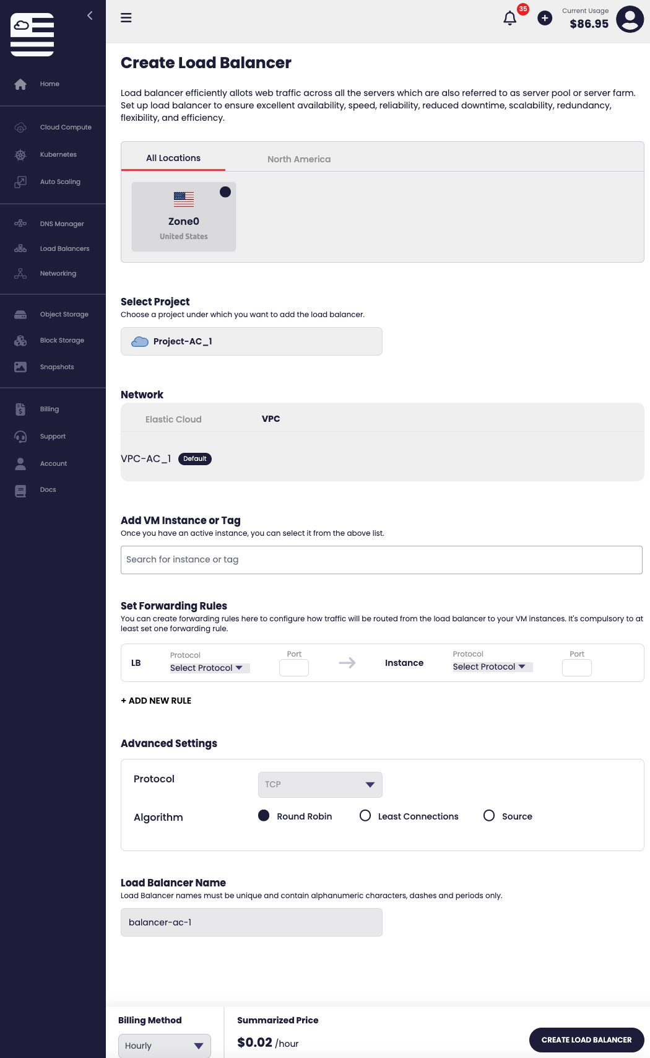
Task: Open the Hourly billing method dropdown
Action: [164, 1046]
